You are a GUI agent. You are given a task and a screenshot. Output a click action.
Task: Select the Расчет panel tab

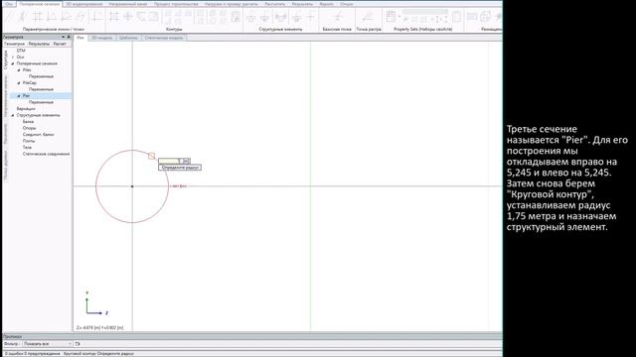click(x=60, y=44)
